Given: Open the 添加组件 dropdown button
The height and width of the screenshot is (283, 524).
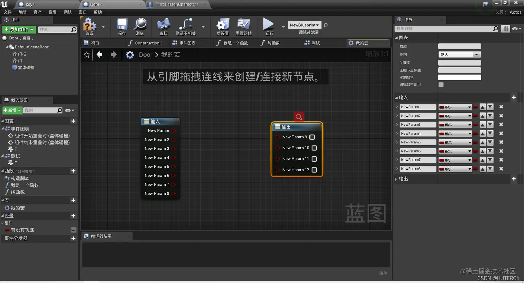Looking at the screenshot, I should click(19, 30).
